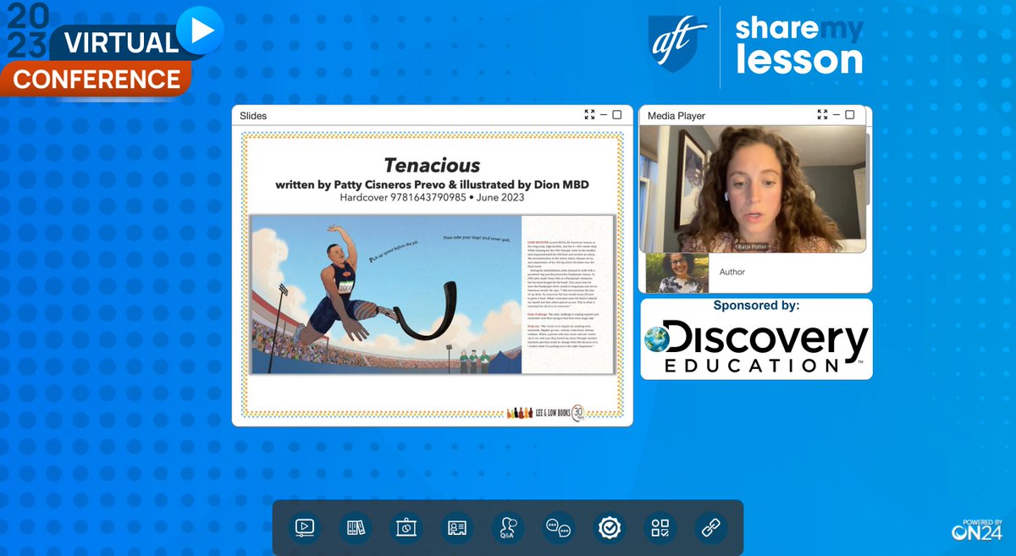The width and height of the screenshot is (1016, 556).
Task: Click the Tenacious book illustration slide image
Action: (433, 294)
